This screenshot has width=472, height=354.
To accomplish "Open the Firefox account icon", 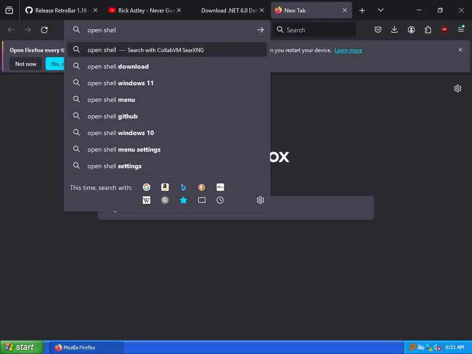I will pos(411,29).
